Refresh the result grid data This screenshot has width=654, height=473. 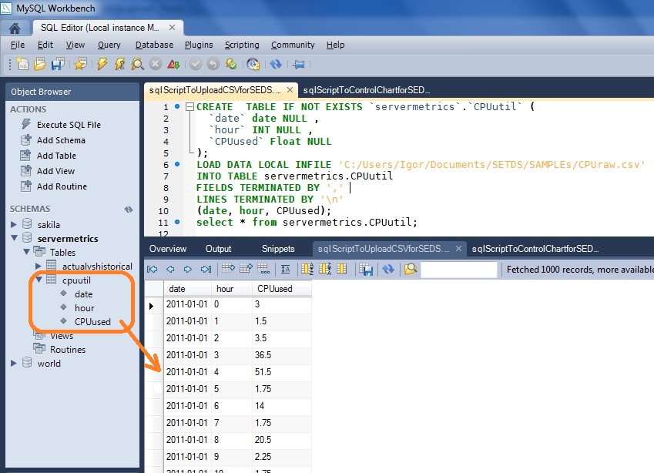tap(389, 270)
